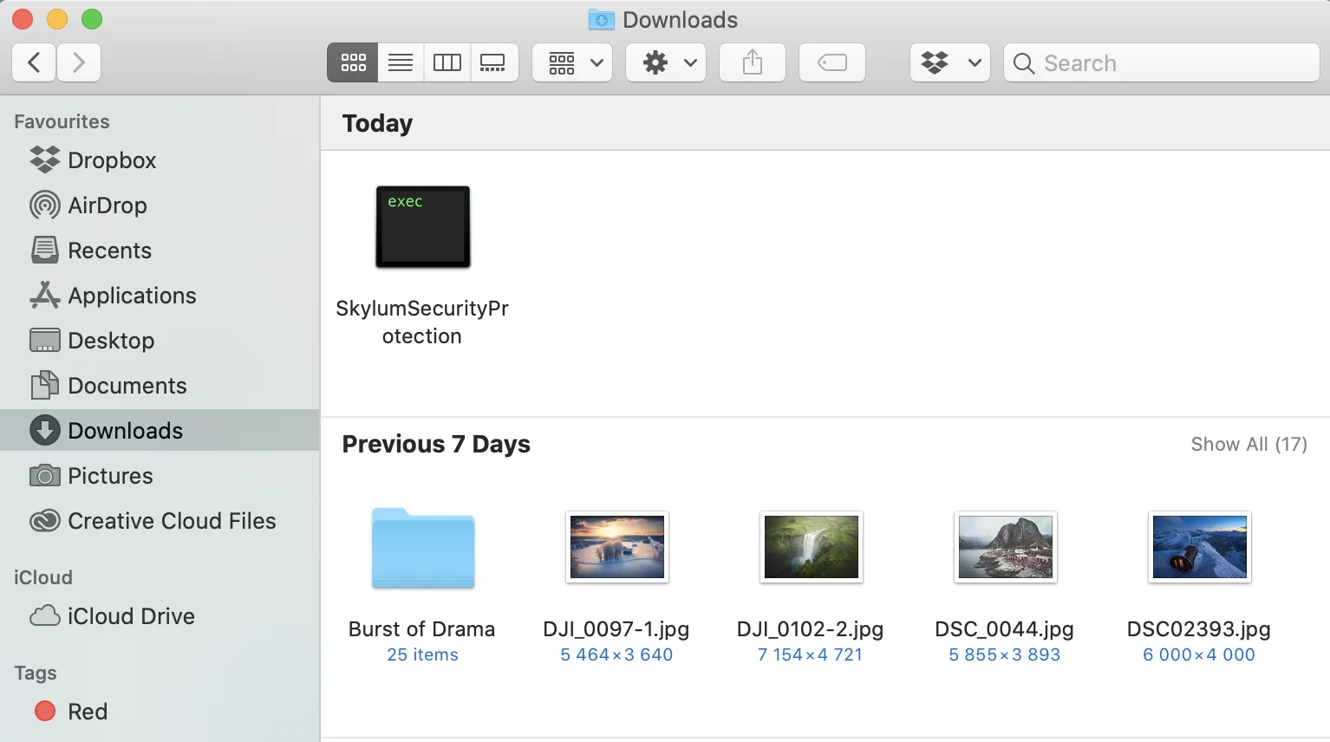Select the DJI_0102-2.jpg waterfall thumbnail
Screen dimensions: 1330x742
811,547
